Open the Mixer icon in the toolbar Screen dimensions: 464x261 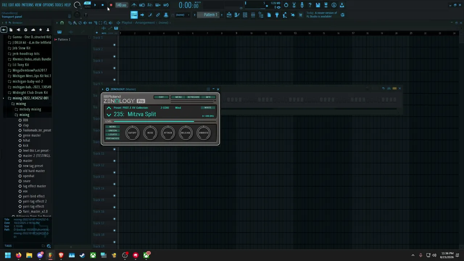tap(253, 15)
